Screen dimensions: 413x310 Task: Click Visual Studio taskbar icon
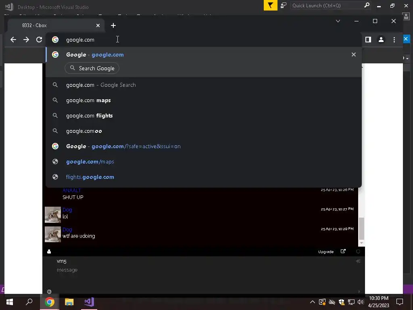(89, 302)
